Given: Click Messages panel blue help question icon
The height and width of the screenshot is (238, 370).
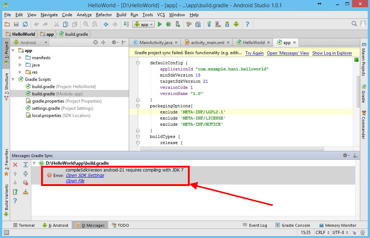Looking at the screenshot, I should pos(15,201).
